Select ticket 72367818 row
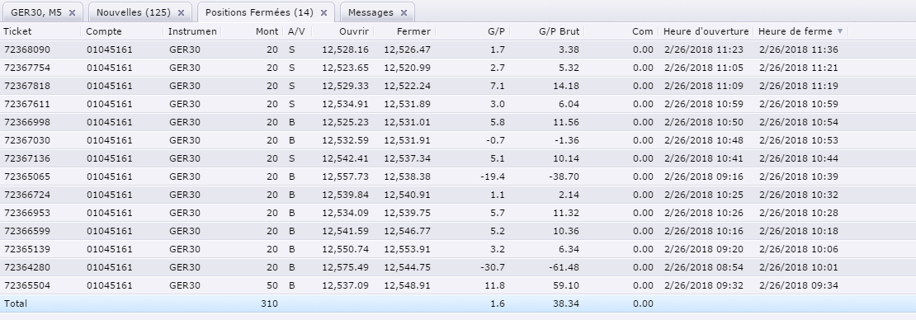 point(458,86)
